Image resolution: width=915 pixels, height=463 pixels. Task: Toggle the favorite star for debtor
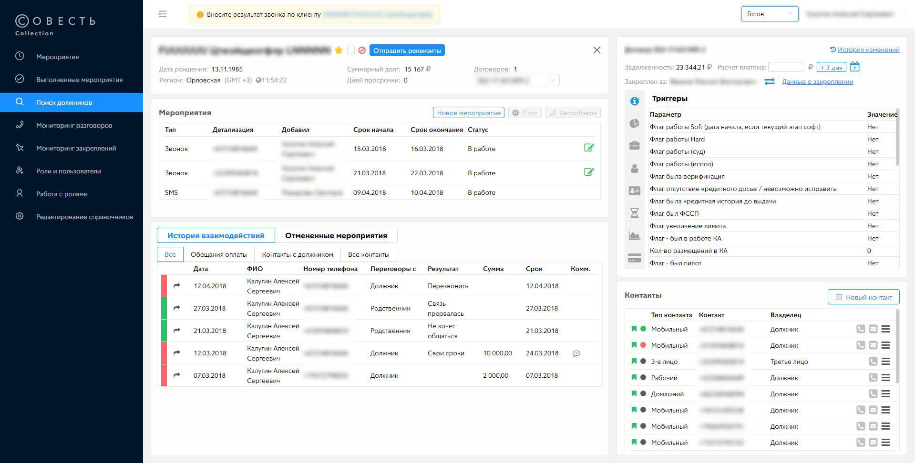pyautogui.click(x=339, y=50)
